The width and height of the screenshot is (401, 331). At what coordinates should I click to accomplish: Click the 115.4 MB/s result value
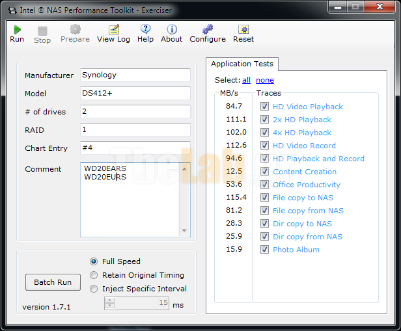point(236,197)
